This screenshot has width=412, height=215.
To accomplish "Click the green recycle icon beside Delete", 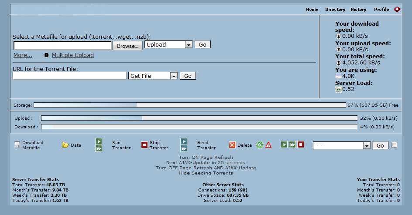I will [x=260, y=145].
